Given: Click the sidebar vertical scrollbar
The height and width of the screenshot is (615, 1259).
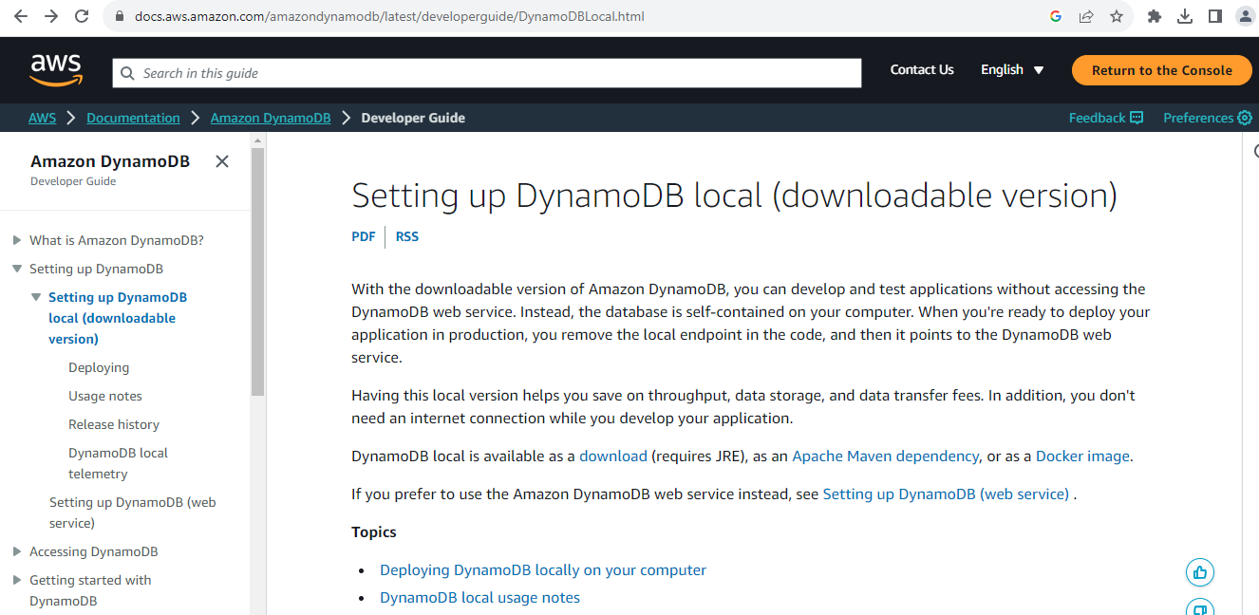Looking at the screenshot, I should click(257, 275).
